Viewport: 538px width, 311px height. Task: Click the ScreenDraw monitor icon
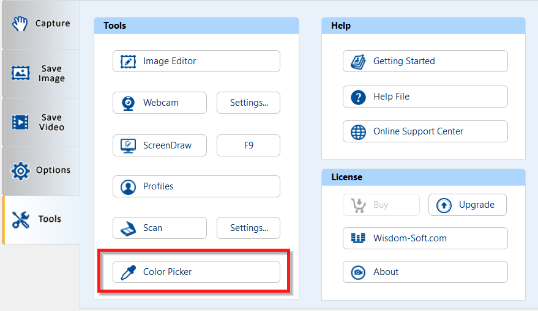pyautogui.click(x=128, y=145)
